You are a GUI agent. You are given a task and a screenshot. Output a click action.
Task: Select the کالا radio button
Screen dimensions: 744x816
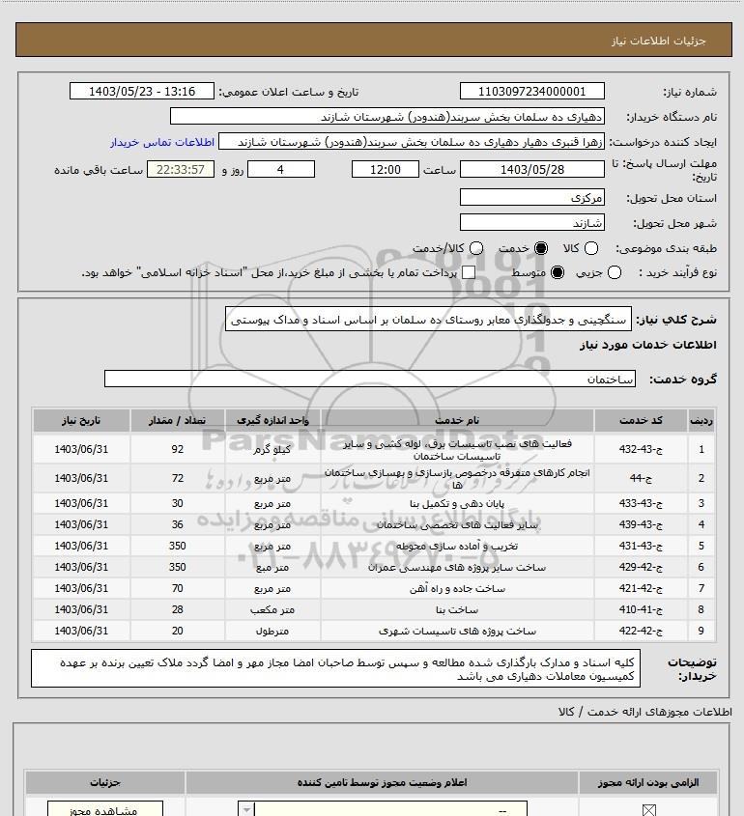tap(591, 249)
